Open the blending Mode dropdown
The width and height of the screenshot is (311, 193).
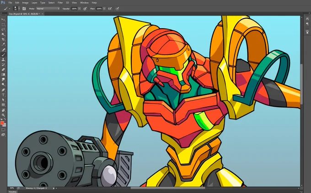point(48,9)
